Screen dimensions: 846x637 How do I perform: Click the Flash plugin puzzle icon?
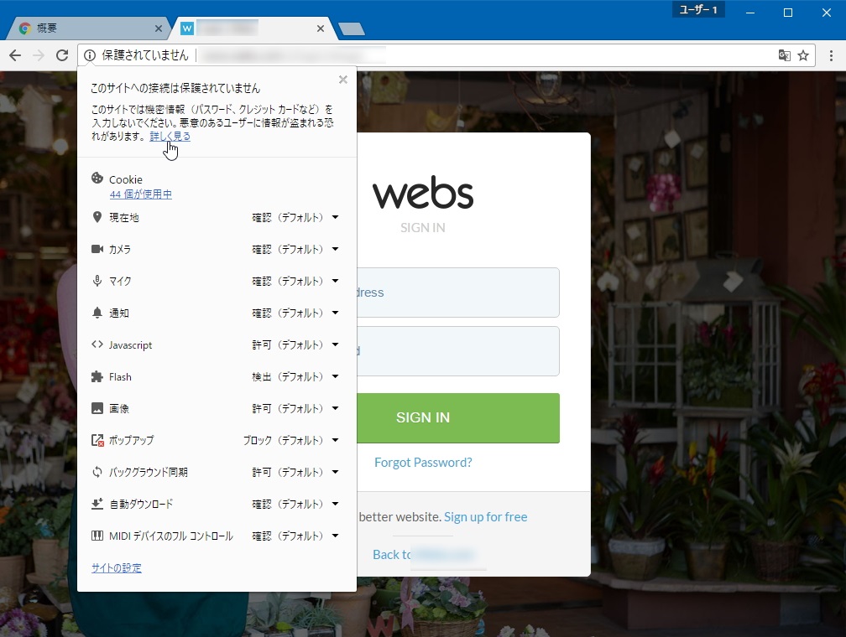(96, 376)
